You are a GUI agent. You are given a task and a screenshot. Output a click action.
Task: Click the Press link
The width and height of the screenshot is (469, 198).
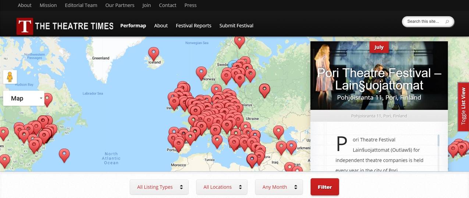[x=191, y=5]
